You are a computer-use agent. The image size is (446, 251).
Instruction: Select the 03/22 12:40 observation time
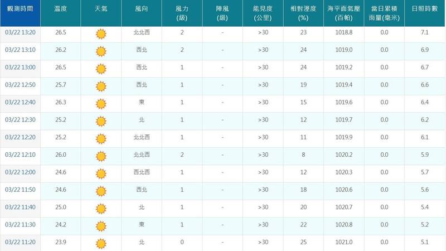click(x=20, y=102)
